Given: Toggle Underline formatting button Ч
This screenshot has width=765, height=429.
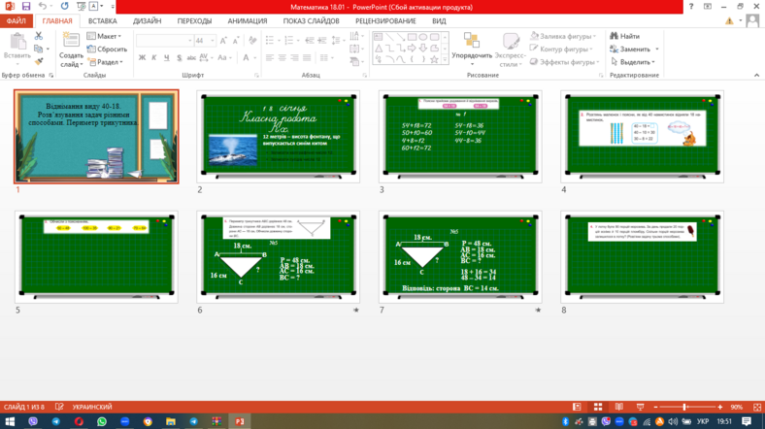Looking at the screenshot, I should pos(167,57).
